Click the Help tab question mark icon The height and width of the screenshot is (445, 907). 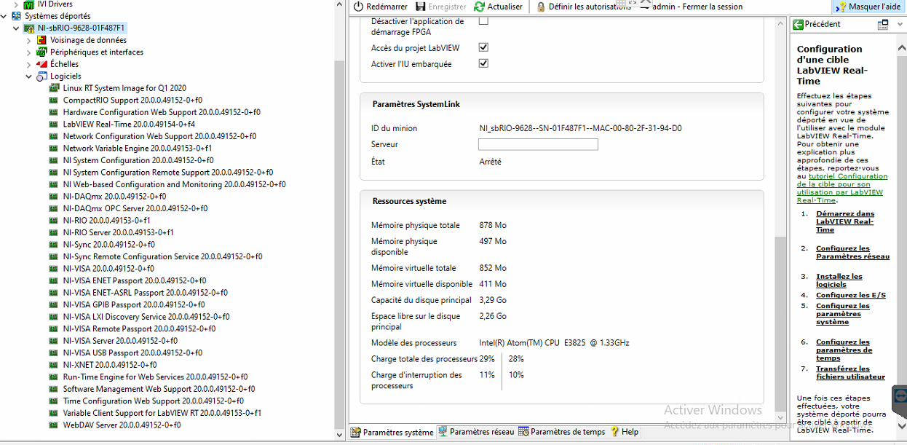[614, 432]
